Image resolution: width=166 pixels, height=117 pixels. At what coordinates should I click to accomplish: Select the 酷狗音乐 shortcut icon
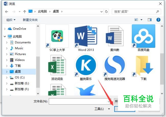[86, 65]
